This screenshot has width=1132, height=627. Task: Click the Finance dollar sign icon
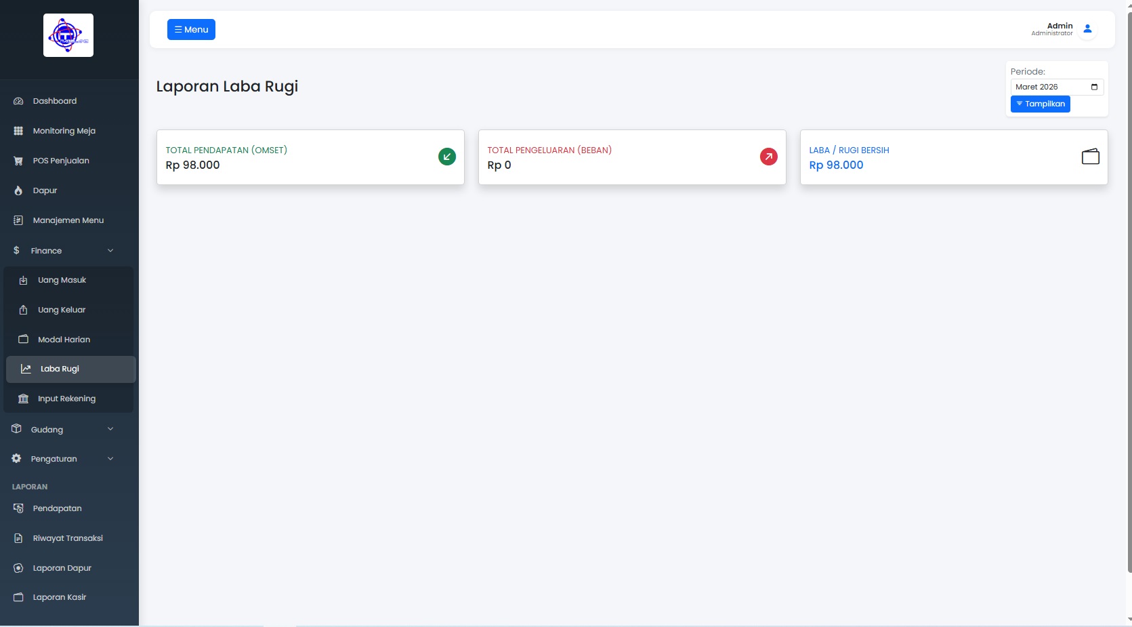(x=16, y=250)
